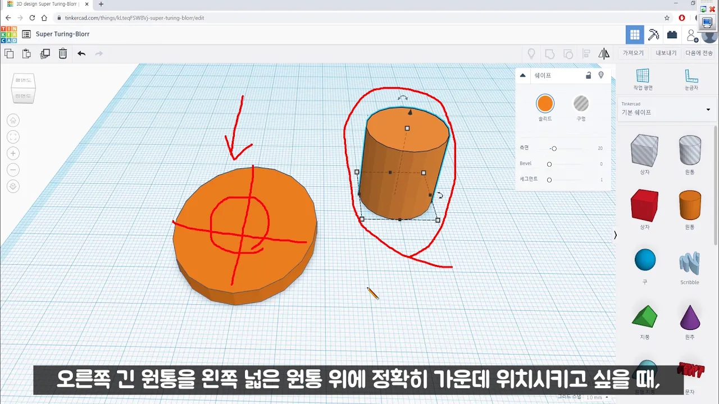Undo the last action
Screen dimensions: 719x404
pyautogui.click(x=81, y=54)
